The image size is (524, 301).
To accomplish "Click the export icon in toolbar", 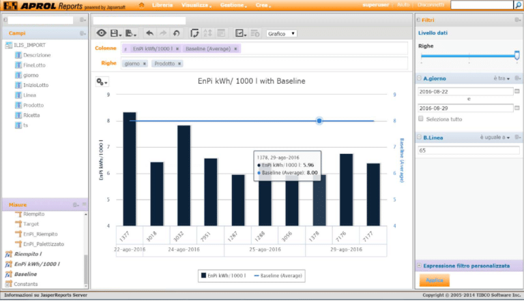I will [130, 33].
